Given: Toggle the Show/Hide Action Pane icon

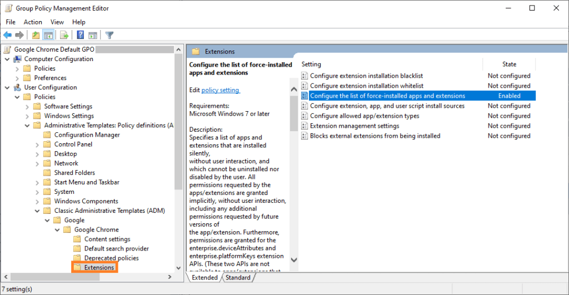Looking at the screenshot, I should (x=93, y=35).
